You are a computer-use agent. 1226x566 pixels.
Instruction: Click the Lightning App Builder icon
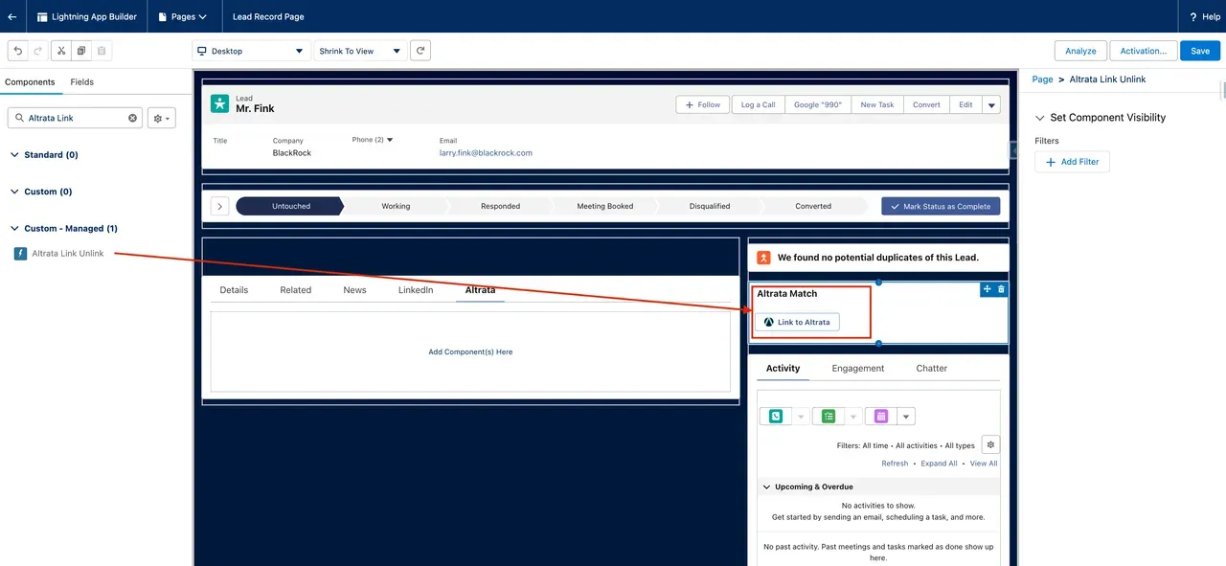coord(42,16)
